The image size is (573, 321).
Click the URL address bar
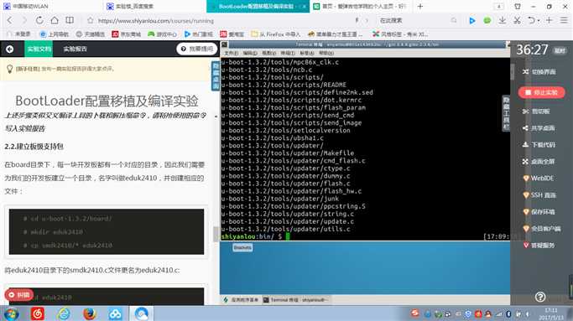(219, 21)
